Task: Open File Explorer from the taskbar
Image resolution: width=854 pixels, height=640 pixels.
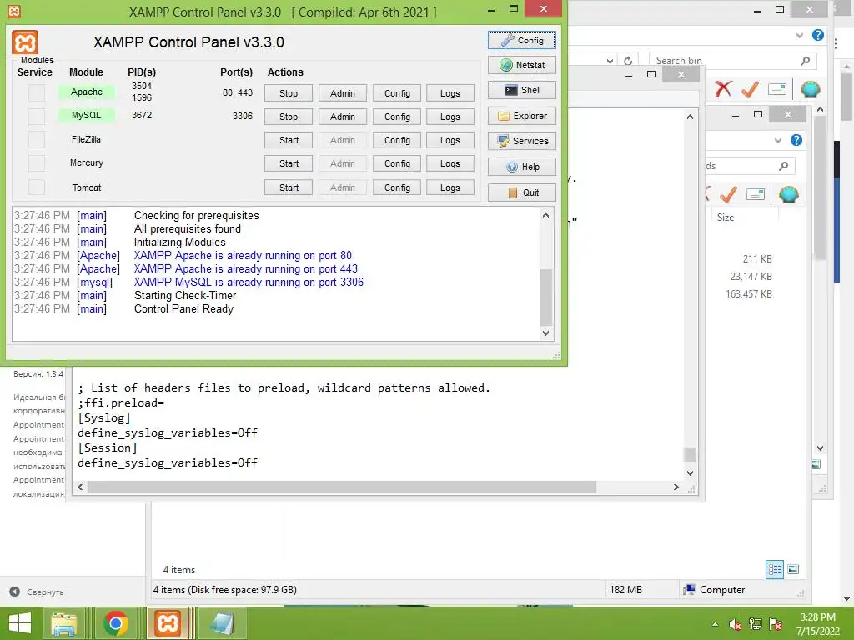Action: [x=64, y=623]
